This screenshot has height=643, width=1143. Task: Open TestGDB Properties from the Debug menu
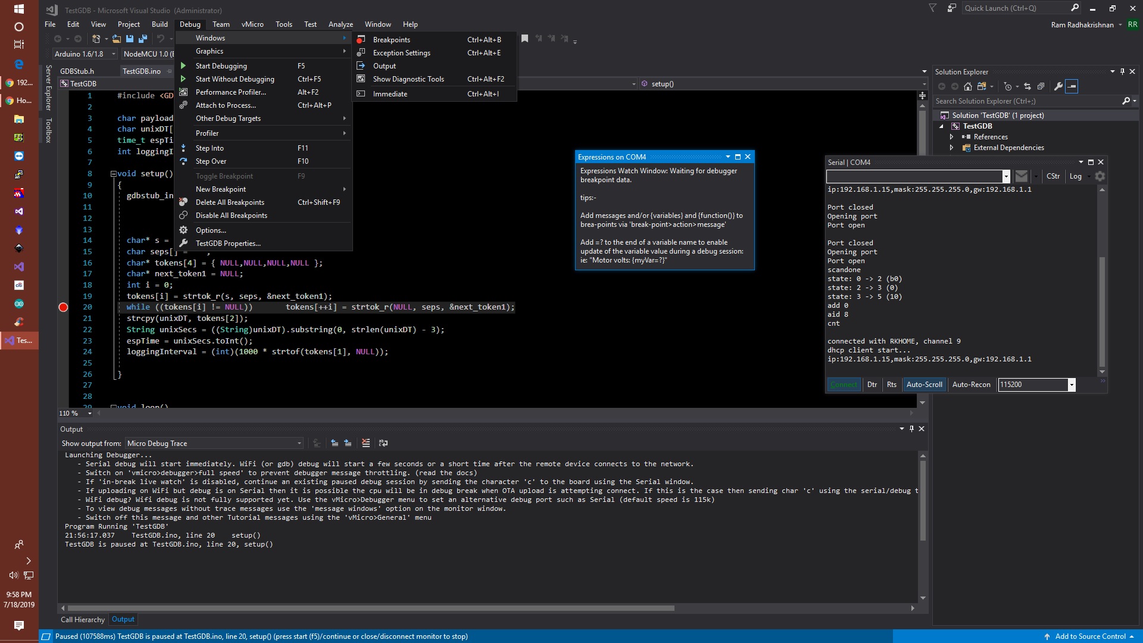click(x=264, y=244)
